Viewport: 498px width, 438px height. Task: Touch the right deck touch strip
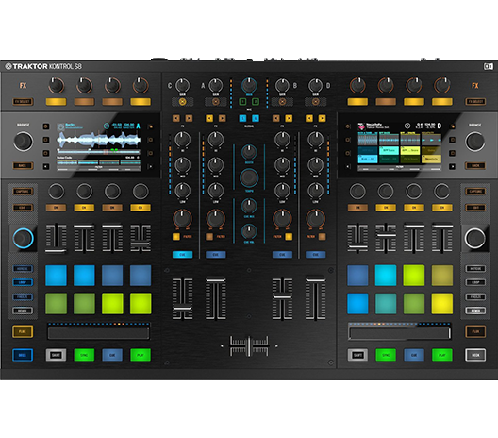tap(400, 333)
